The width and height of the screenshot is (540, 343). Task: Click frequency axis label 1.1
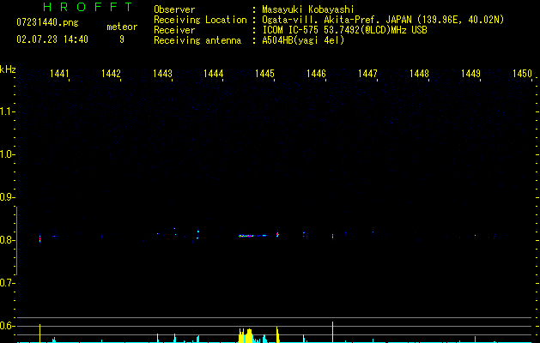coord(7,111)
